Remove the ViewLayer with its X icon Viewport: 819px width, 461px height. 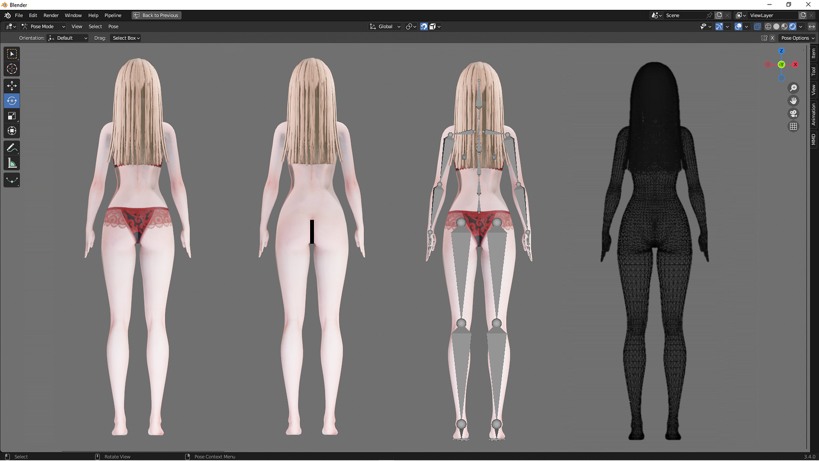point(811,15)
